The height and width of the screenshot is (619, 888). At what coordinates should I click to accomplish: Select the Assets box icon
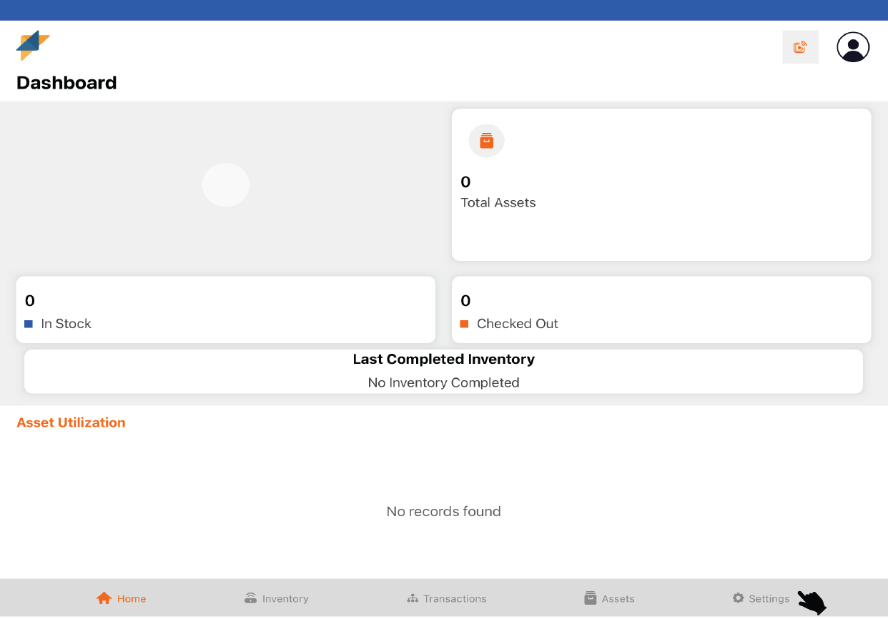click(591, 598)
